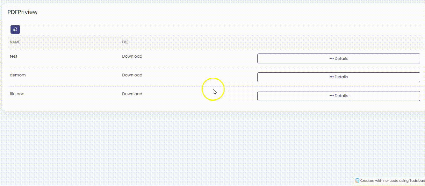This screenshot has width=425, height=186.
Task: Select the name cell "demom"
Action: point(18,75)
